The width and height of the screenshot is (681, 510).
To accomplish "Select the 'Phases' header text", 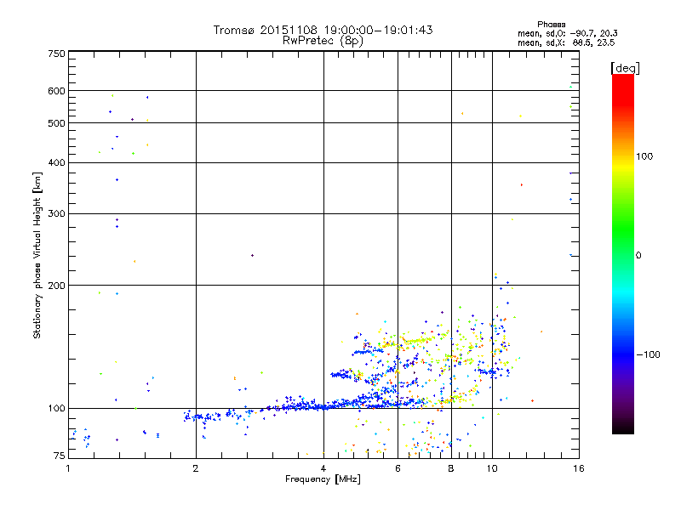I will (x=551, y=25).
